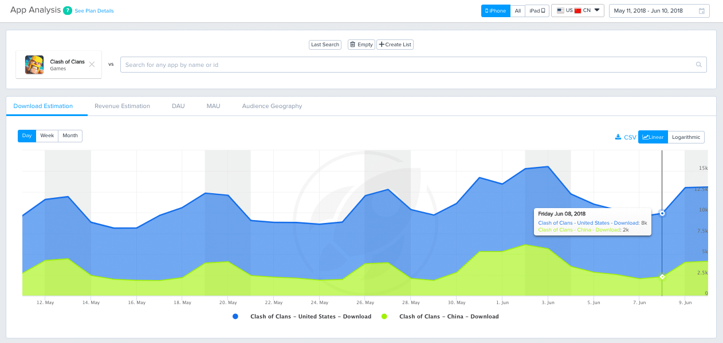This screenshot has height=343, width=723.
Task: Select Month granularity
Action: pos(70,136)
